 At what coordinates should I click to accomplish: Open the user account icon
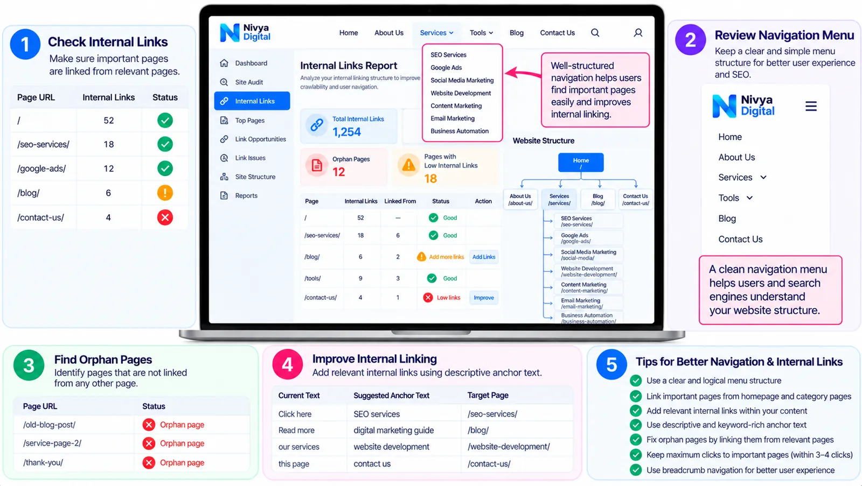(638, 33)
